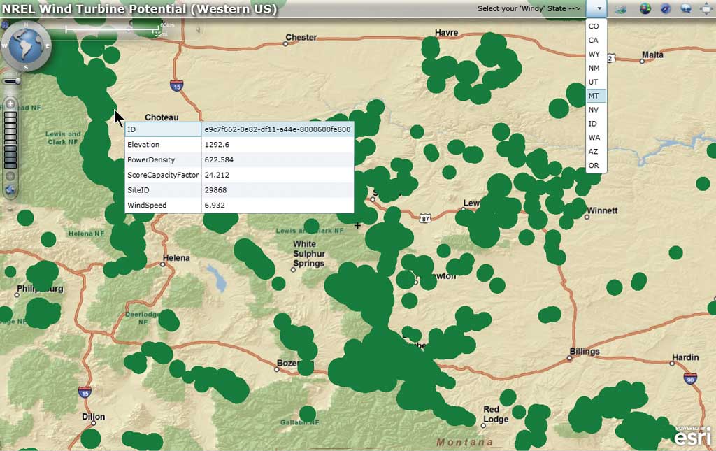Click the Winnett city label on map
This screenshot has width=716, height=451.
(x=602, y=210)
